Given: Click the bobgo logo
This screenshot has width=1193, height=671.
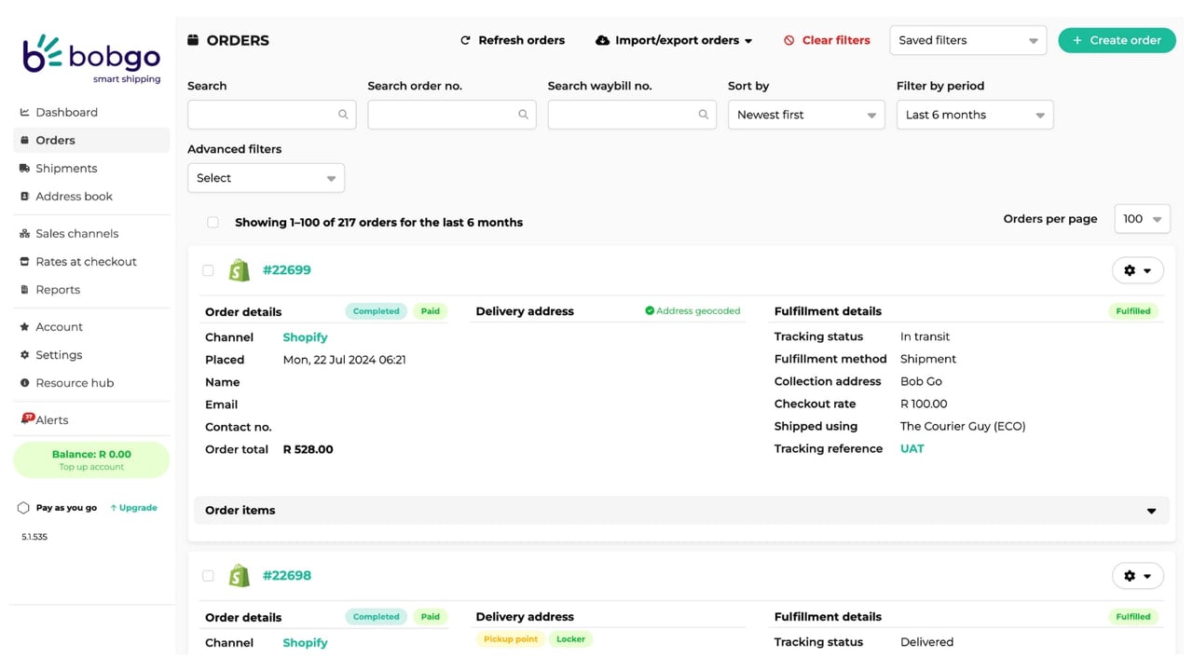Looking at the screenshot, I should point(91,58).
